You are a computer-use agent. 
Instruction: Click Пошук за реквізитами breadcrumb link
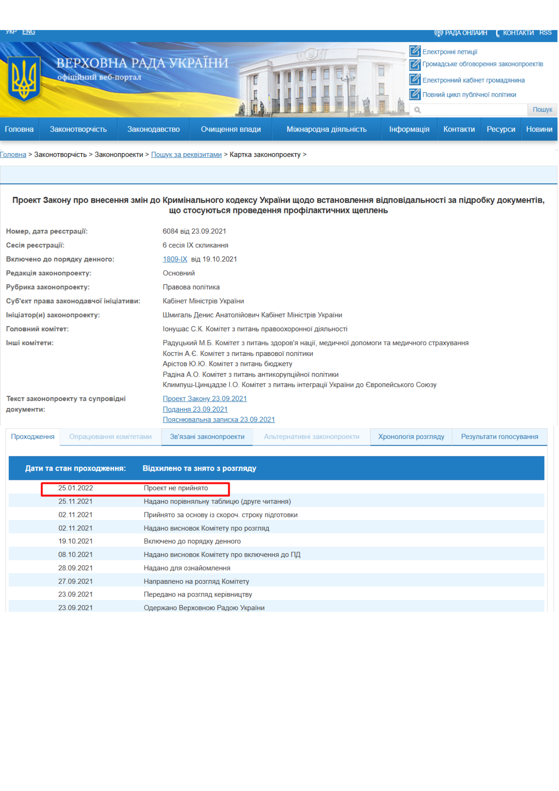coord(186,155)
